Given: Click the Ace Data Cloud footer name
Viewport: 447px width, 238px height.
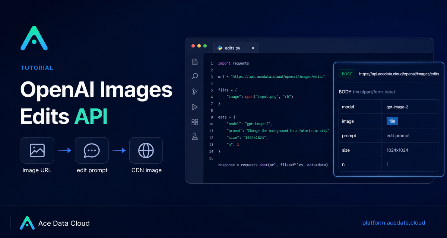Looking at the screenshot, I should tap(64, 223).
